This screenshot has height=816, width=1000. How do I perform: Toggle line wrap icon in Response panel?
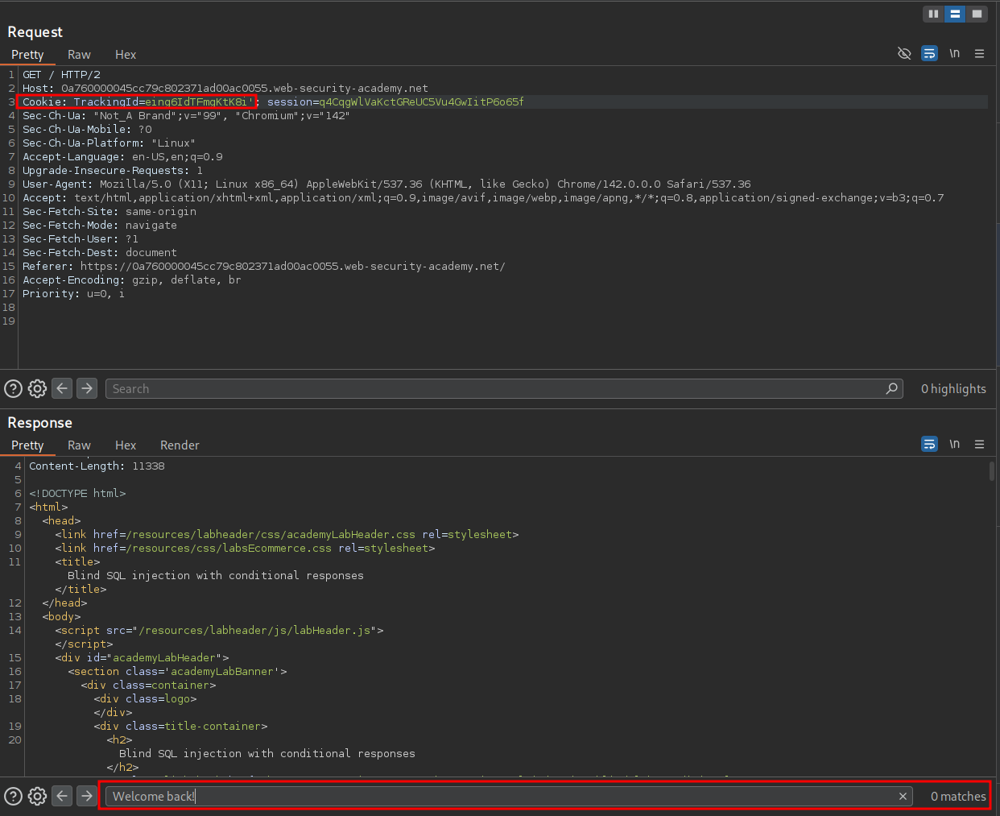[x=929, y=444]
